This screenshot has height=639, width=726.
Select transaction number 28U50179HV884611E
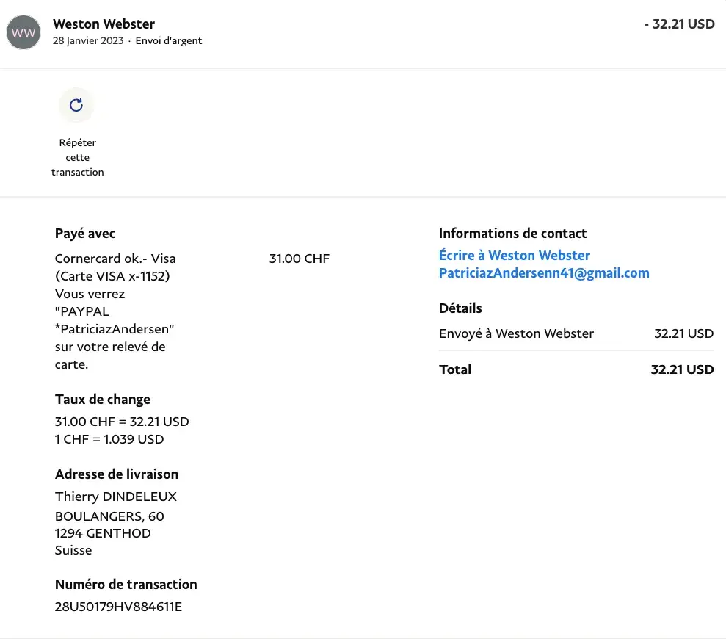[x=118, y=607]
